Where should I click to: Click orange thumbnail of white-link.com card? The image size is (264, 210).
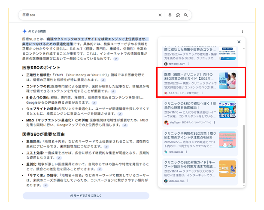(x=227, y=169)
